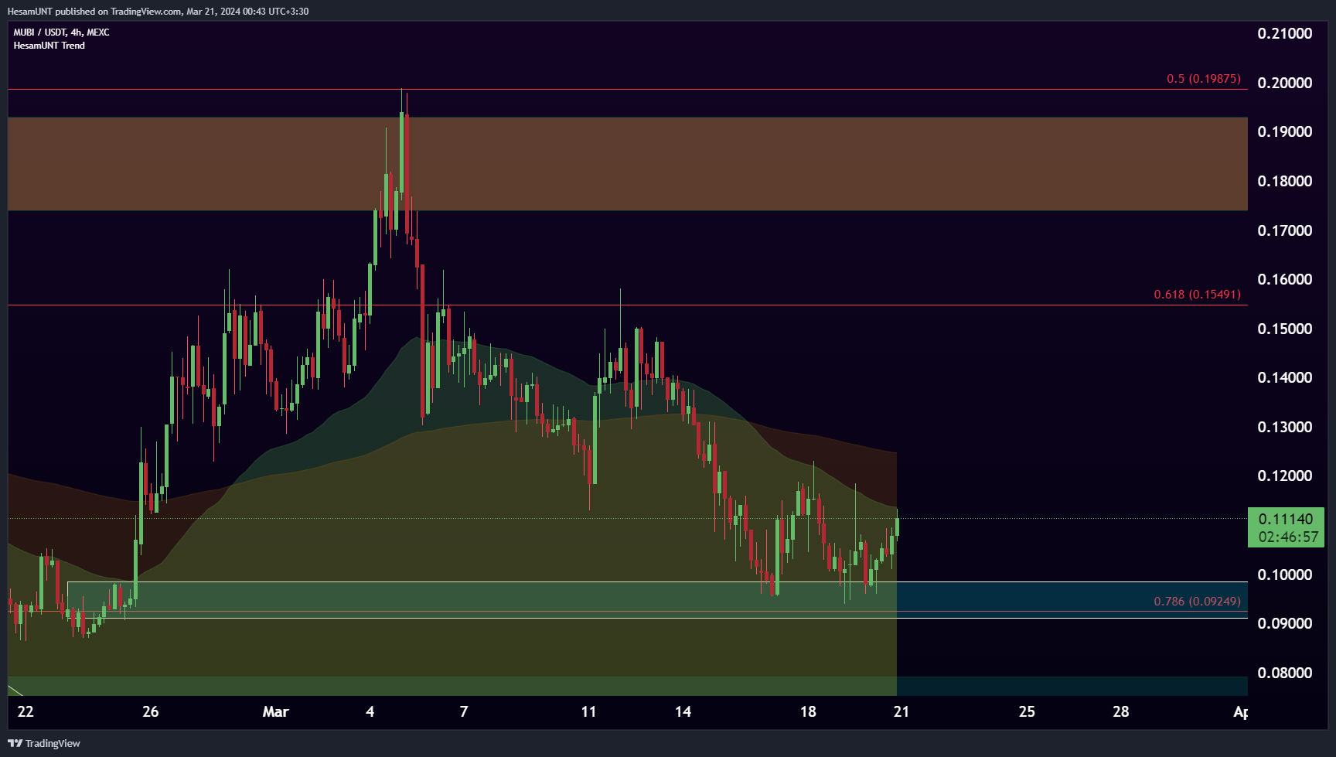
Task: Click the 0.10000 price axis label
Action: pyautogui.click(x=1285, y=575)
